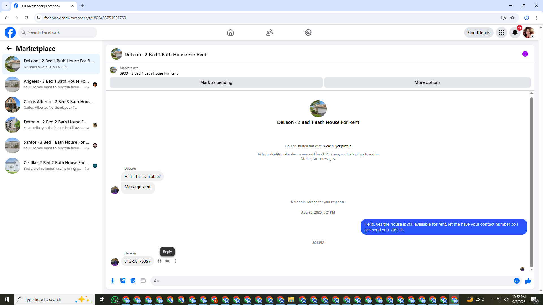Open the Facebook menu grid icon
Image resolution: width=543 pixels, height=305 pixels.
pyautogui.click(x=501, y=32)
